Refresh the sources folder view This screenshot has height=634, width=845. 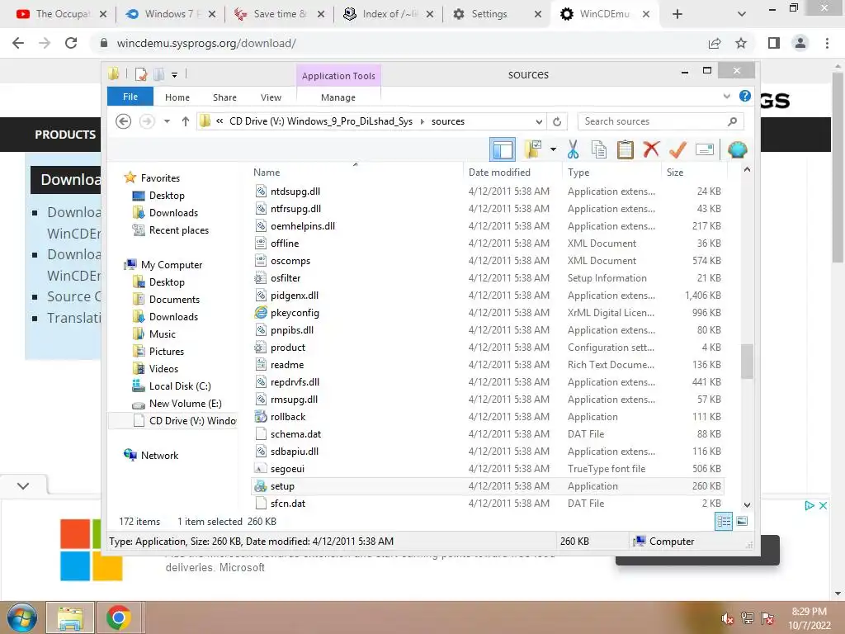[557, 121]
